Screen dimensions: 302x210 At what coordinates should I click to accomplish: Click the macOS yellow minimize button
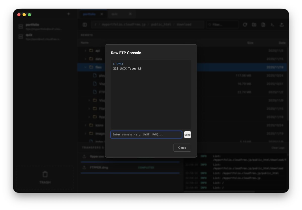(x=24, y=15)
